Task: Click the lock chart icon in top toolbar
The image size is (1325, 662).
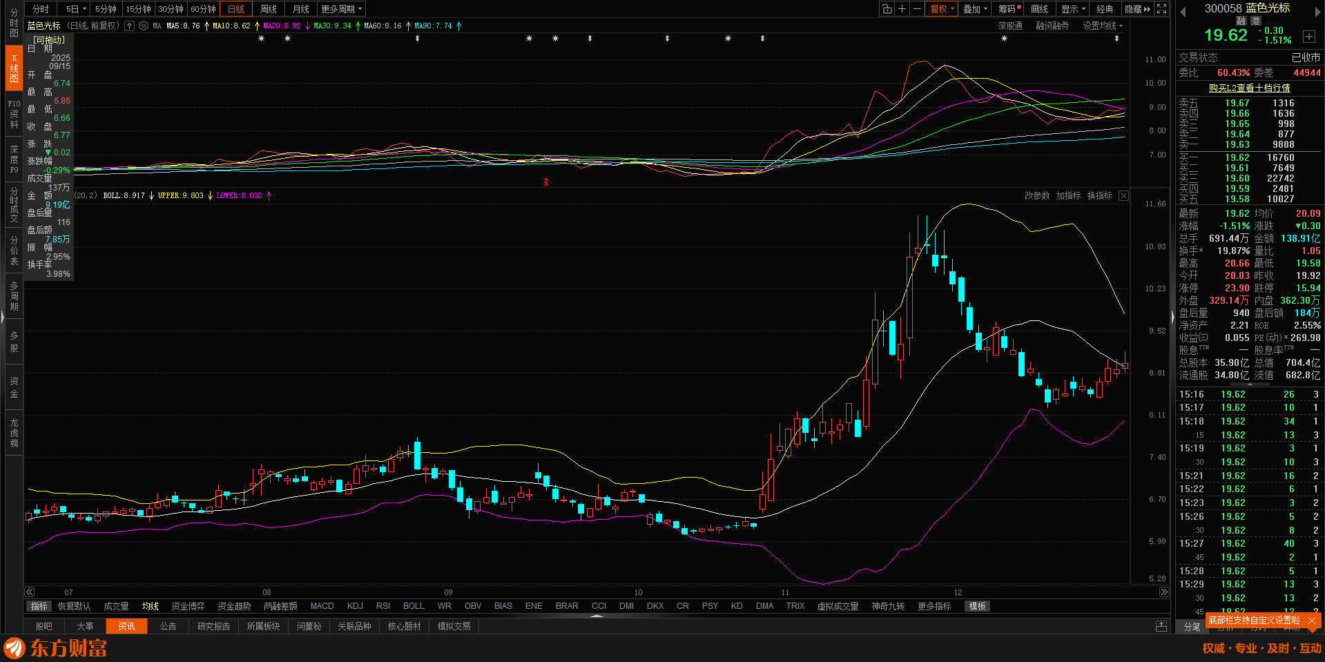Action: [887, 9]
